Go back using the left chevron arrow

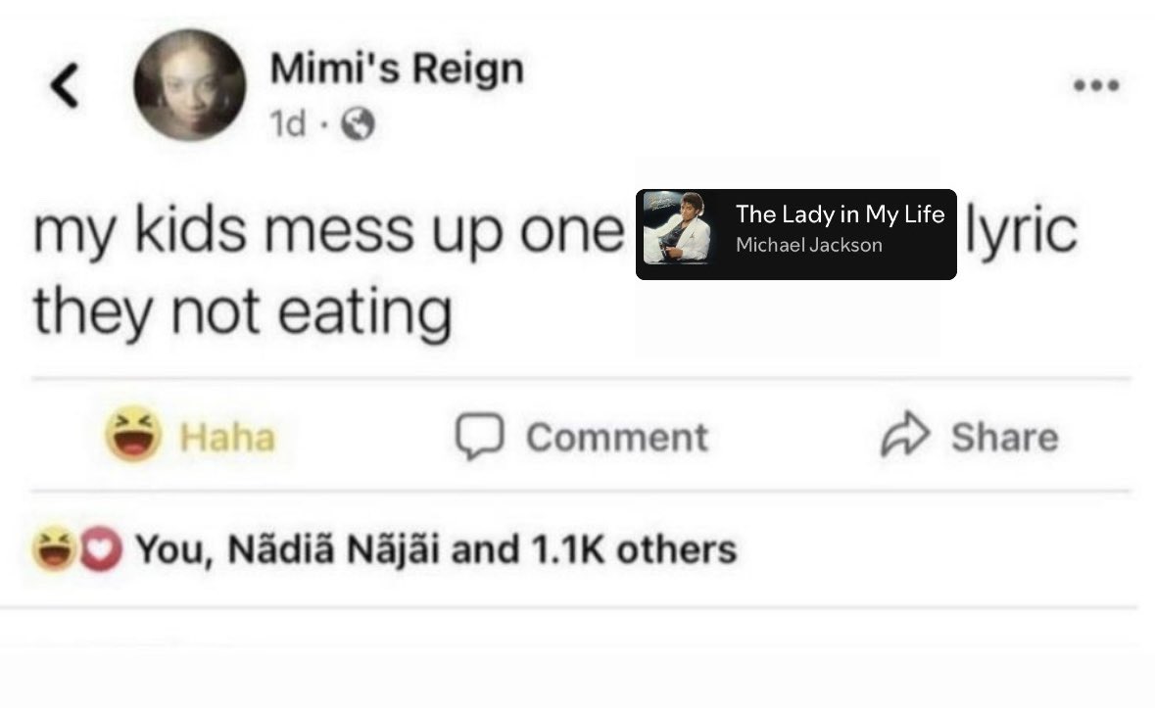coord(65,85)
